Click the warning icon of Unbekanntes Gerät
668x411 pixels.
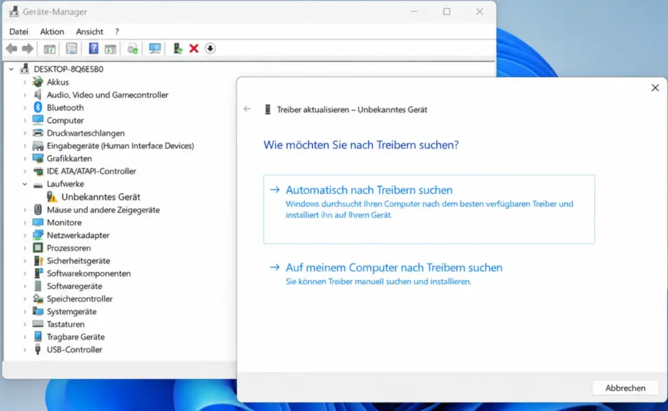tap(52, 197)
